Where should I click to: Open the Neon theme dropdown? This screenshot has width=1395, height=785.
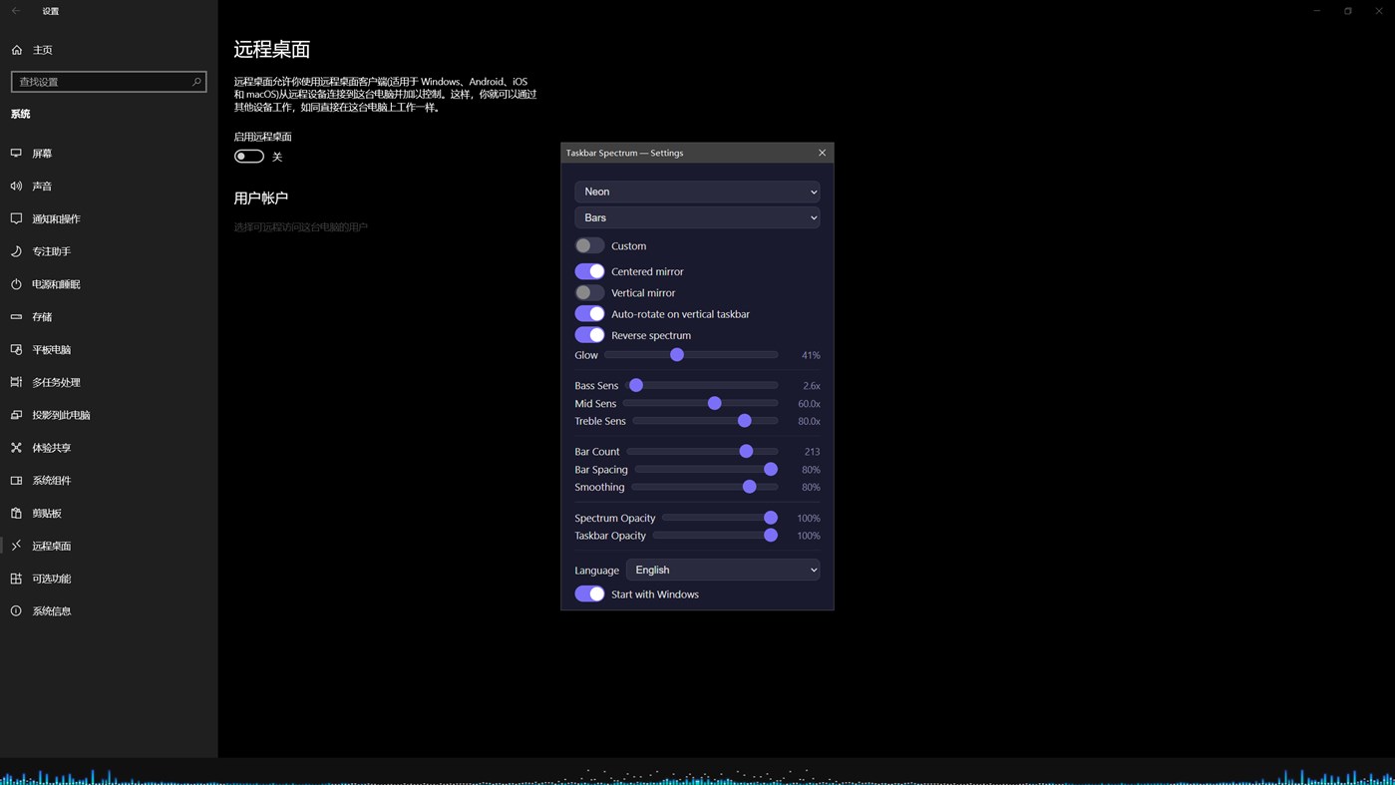(697, 192)
